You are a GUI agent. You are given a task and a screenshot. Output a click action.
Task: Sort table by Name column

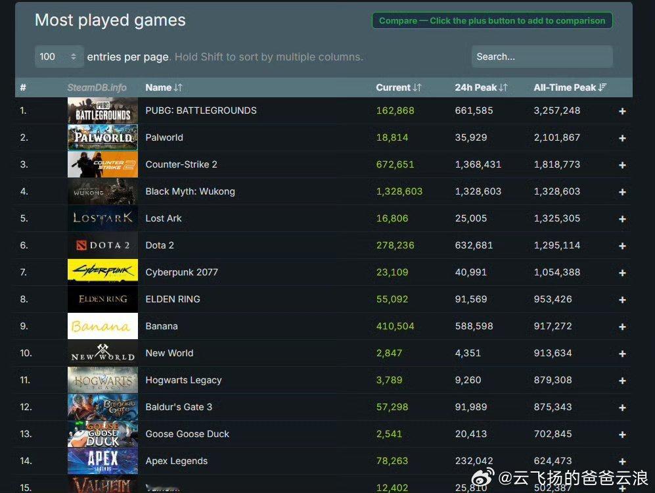(164, 87)
